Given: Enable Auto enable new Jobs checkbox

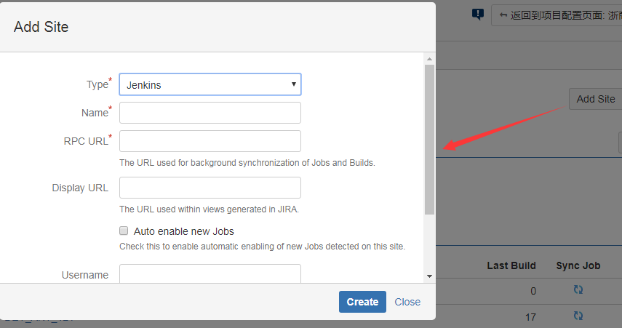Looking at the screenshot, I should (124, 231).
